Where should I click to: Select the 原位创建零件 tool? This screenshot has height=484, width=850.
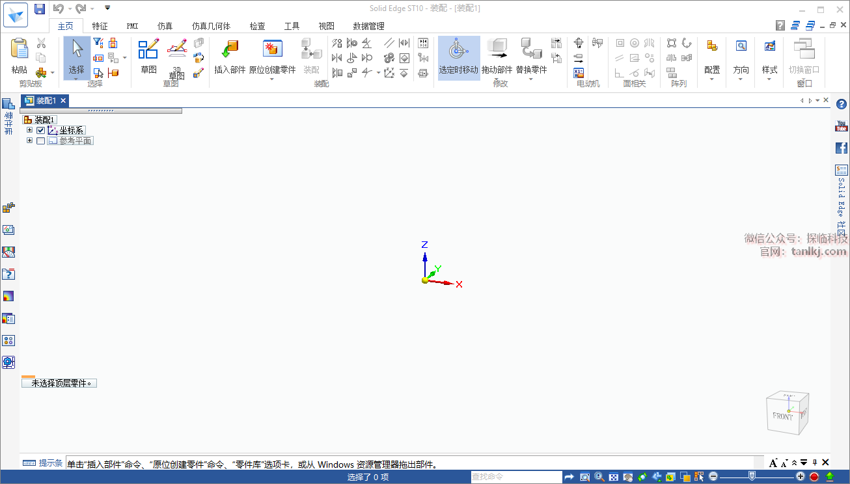[272, 49]
